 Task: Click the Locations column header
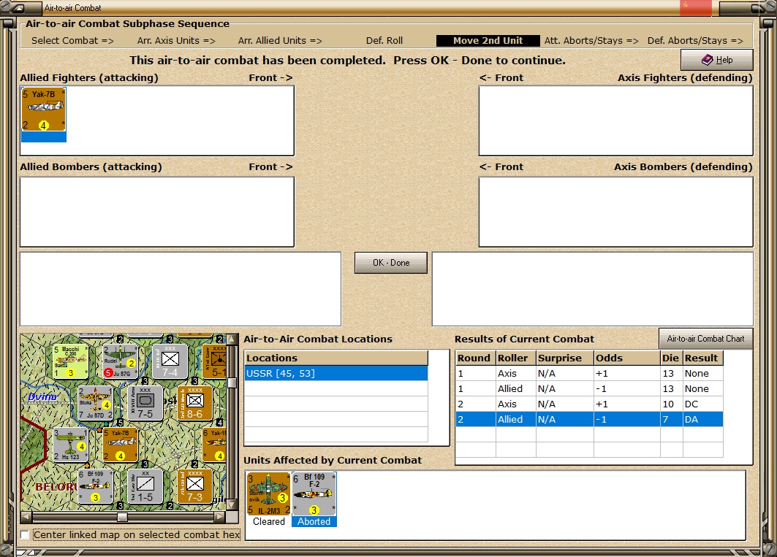click(x=336, y=358)
